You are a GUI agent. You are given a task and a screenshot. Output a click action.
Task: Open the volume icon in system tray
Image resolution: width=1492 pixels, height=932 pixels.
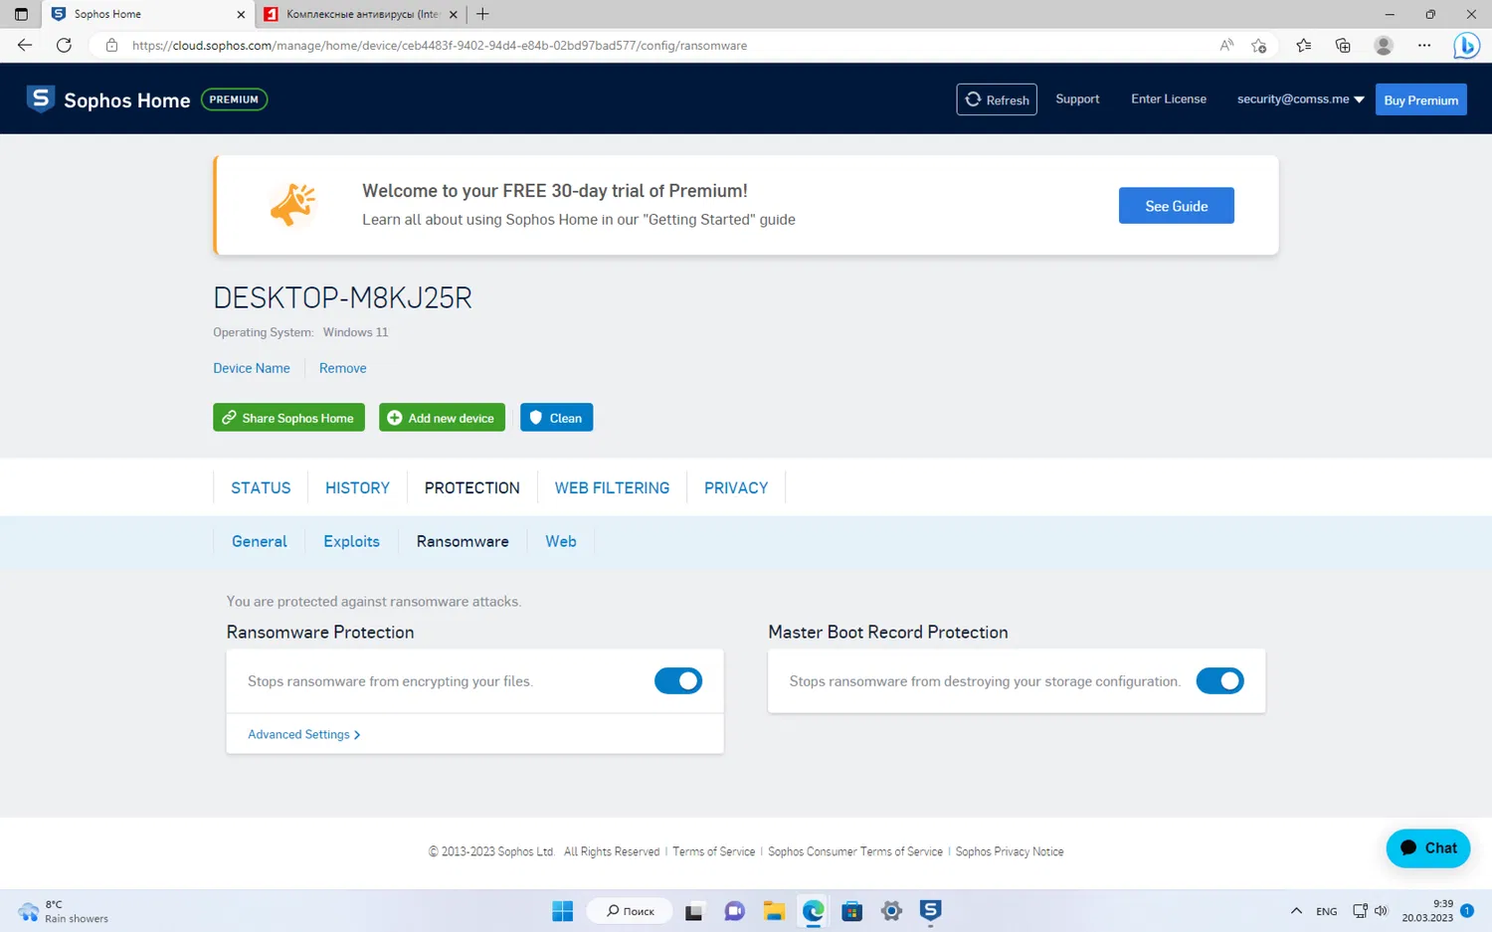point(1381,911)
